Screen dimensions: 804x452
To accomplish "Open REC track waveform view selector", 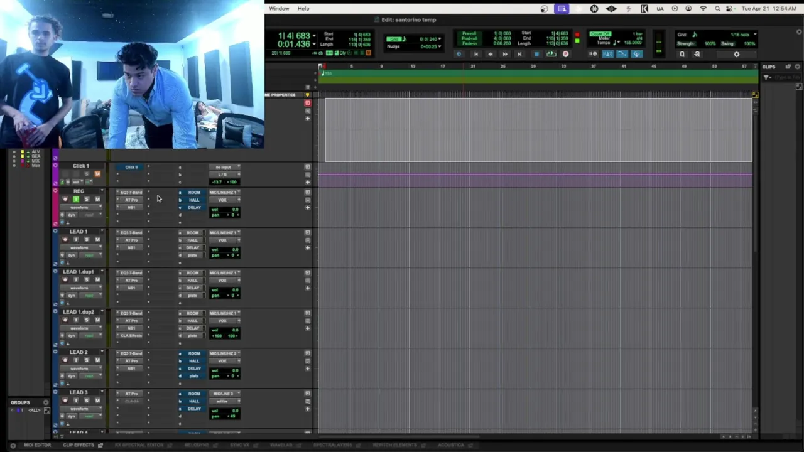I will pos(82,207).
